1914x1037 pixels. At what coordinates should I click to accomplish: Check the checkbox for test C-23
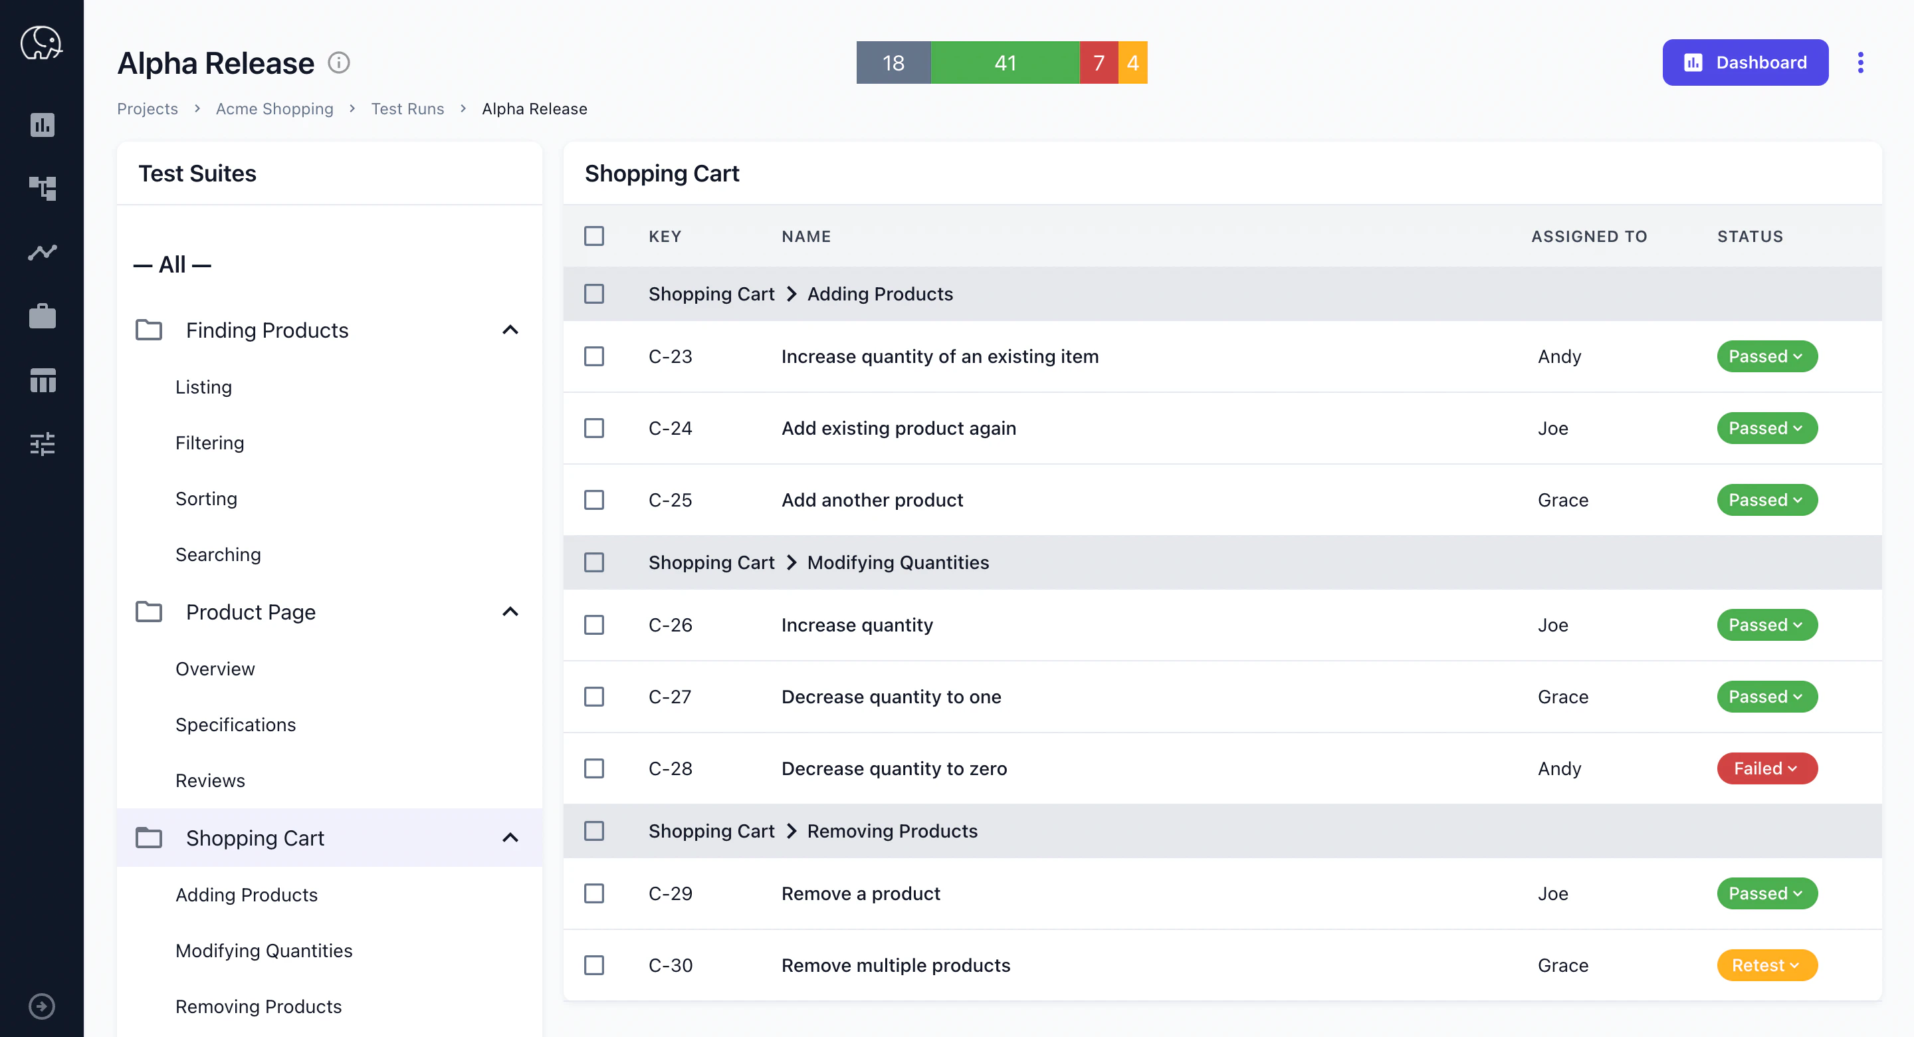tap(594, 357)
